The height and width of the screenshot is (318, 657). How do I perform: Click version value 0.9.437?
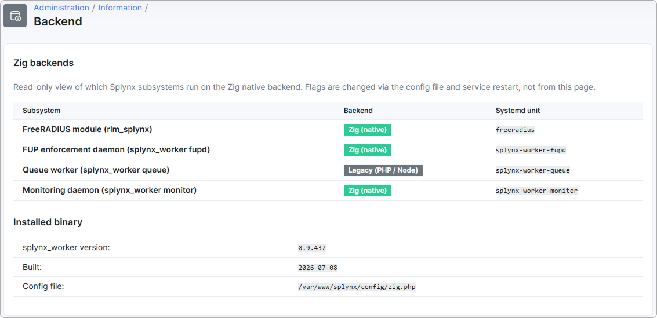coord(312,248)
